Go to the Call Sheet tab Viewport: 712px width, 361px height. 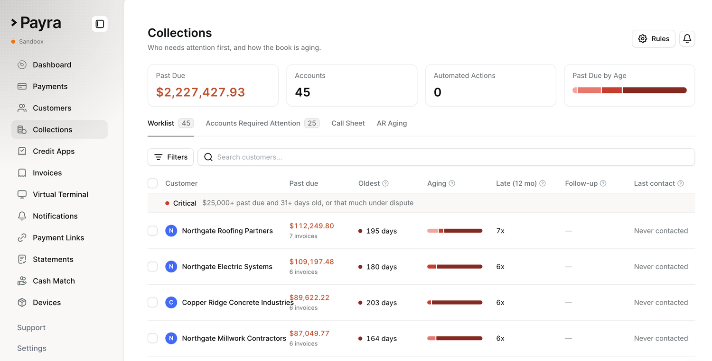click(348, 123)
